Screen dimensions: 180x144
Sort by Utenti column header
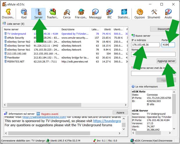click(x=107, y=29)
